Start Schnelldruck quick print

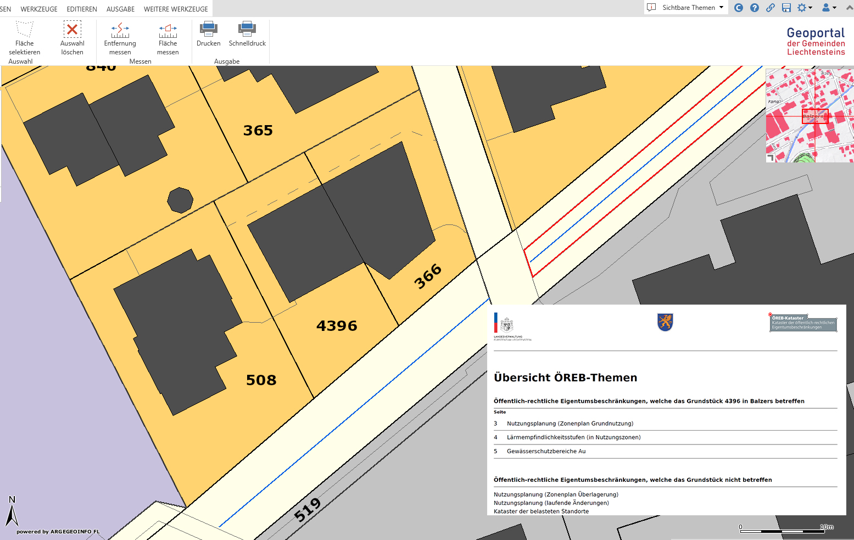tap(247, 34)
